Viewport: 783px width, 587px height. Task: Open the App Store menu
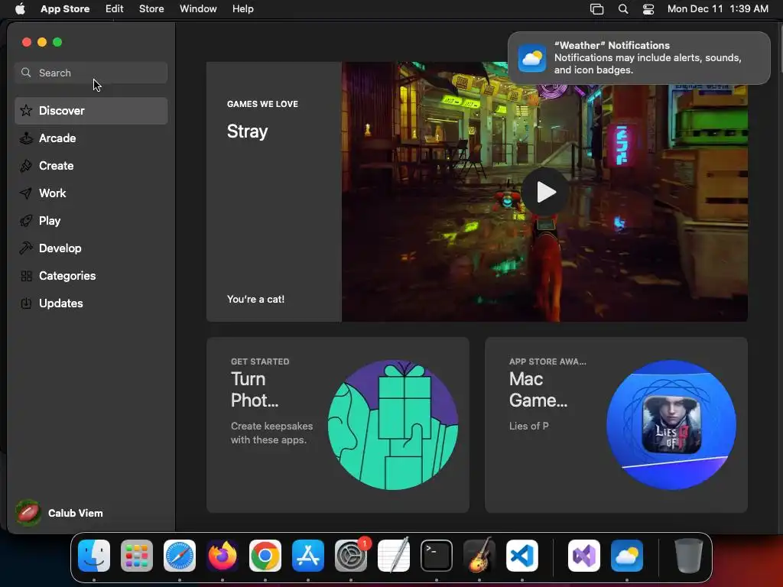click(65, 9)
